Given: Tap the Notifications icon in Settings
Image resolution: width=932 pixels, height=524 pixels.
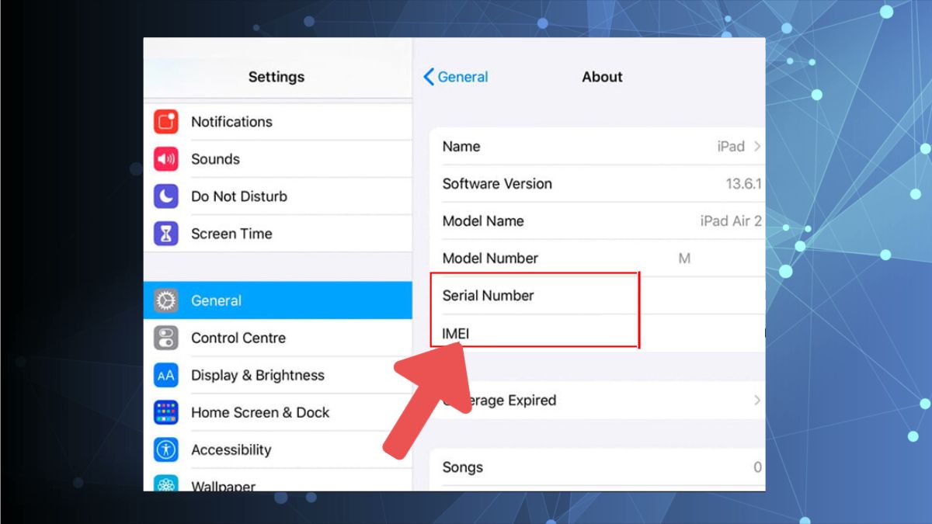Looking at the screenshot, I should pos(166,122).
